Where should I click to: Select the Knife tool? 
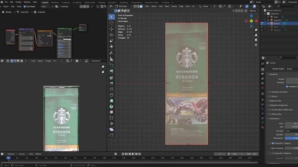112,95
